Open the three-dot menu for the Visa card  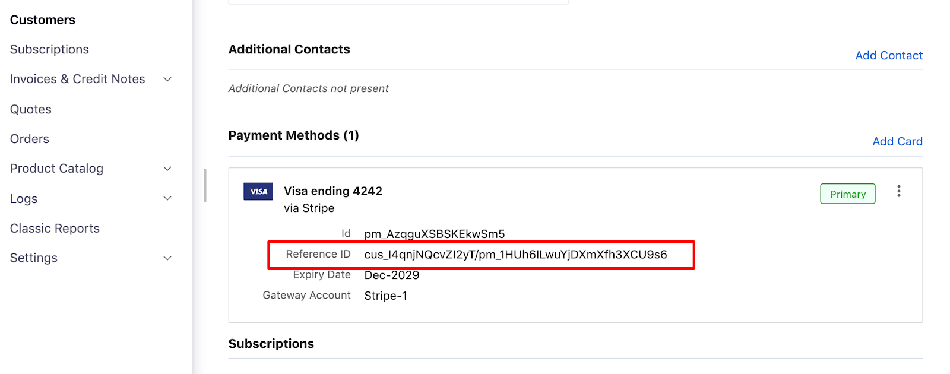[898, 191]
